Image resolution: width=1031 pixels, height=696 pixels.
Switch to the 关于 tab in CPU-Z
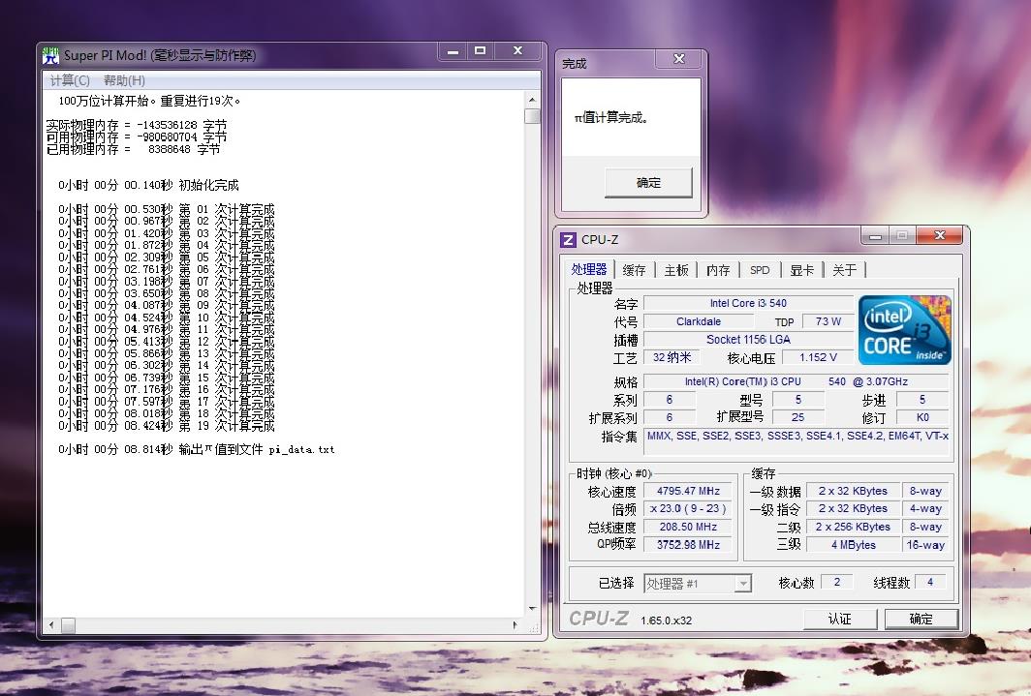point(844,270)
